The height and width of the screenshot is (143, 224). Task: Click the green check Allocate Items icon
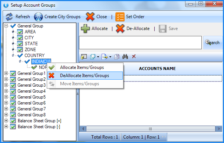tap(52, 67)
